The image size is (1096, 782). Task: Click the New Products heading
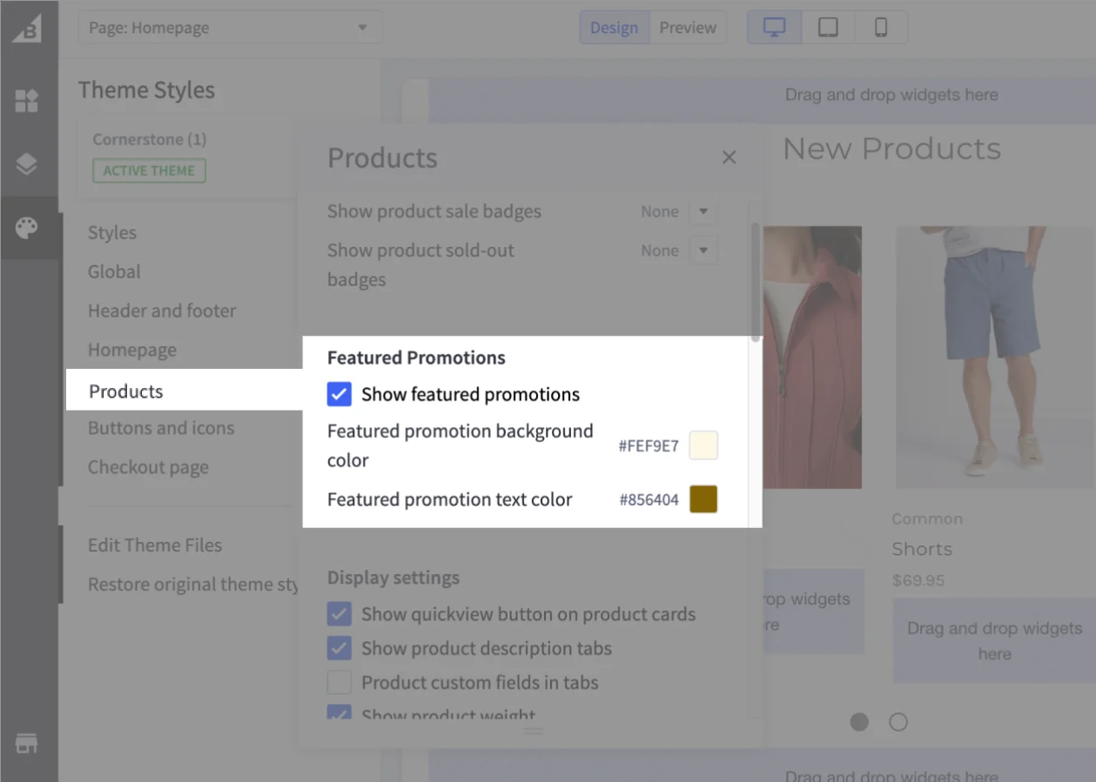[892, 149]
